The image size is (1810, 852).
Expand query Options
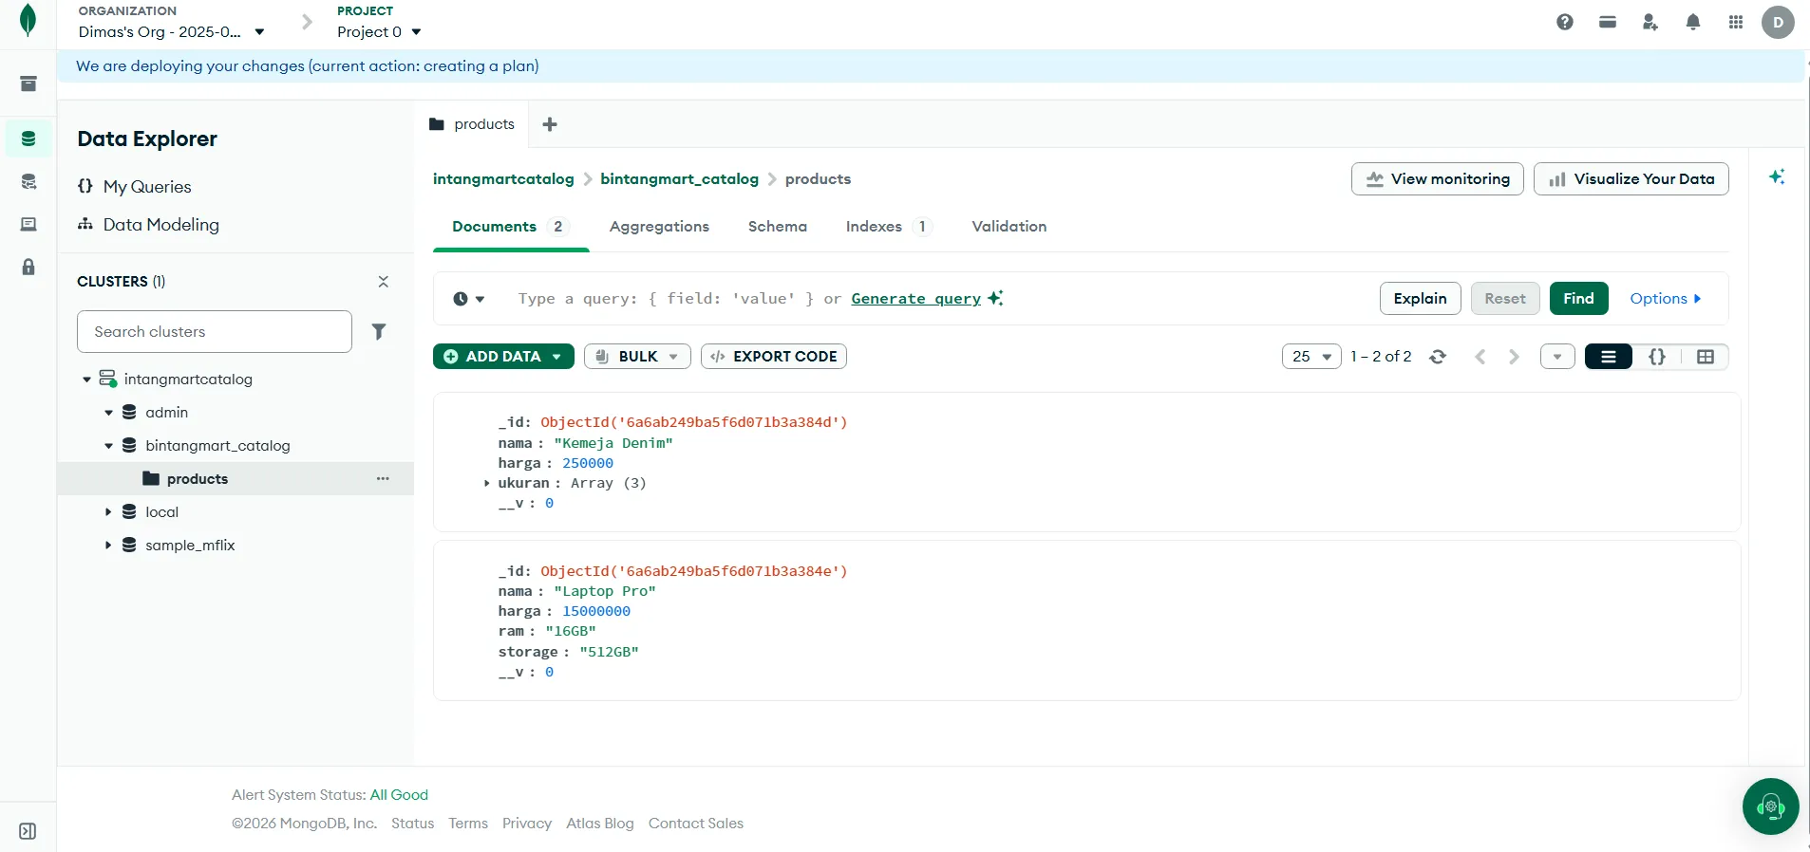1666,299
